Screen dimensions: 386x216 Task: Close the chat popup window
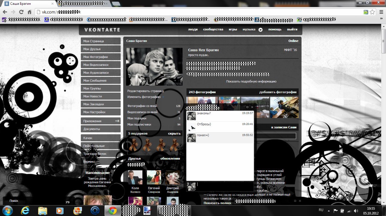pyautogui.click(x=252, y=107)
